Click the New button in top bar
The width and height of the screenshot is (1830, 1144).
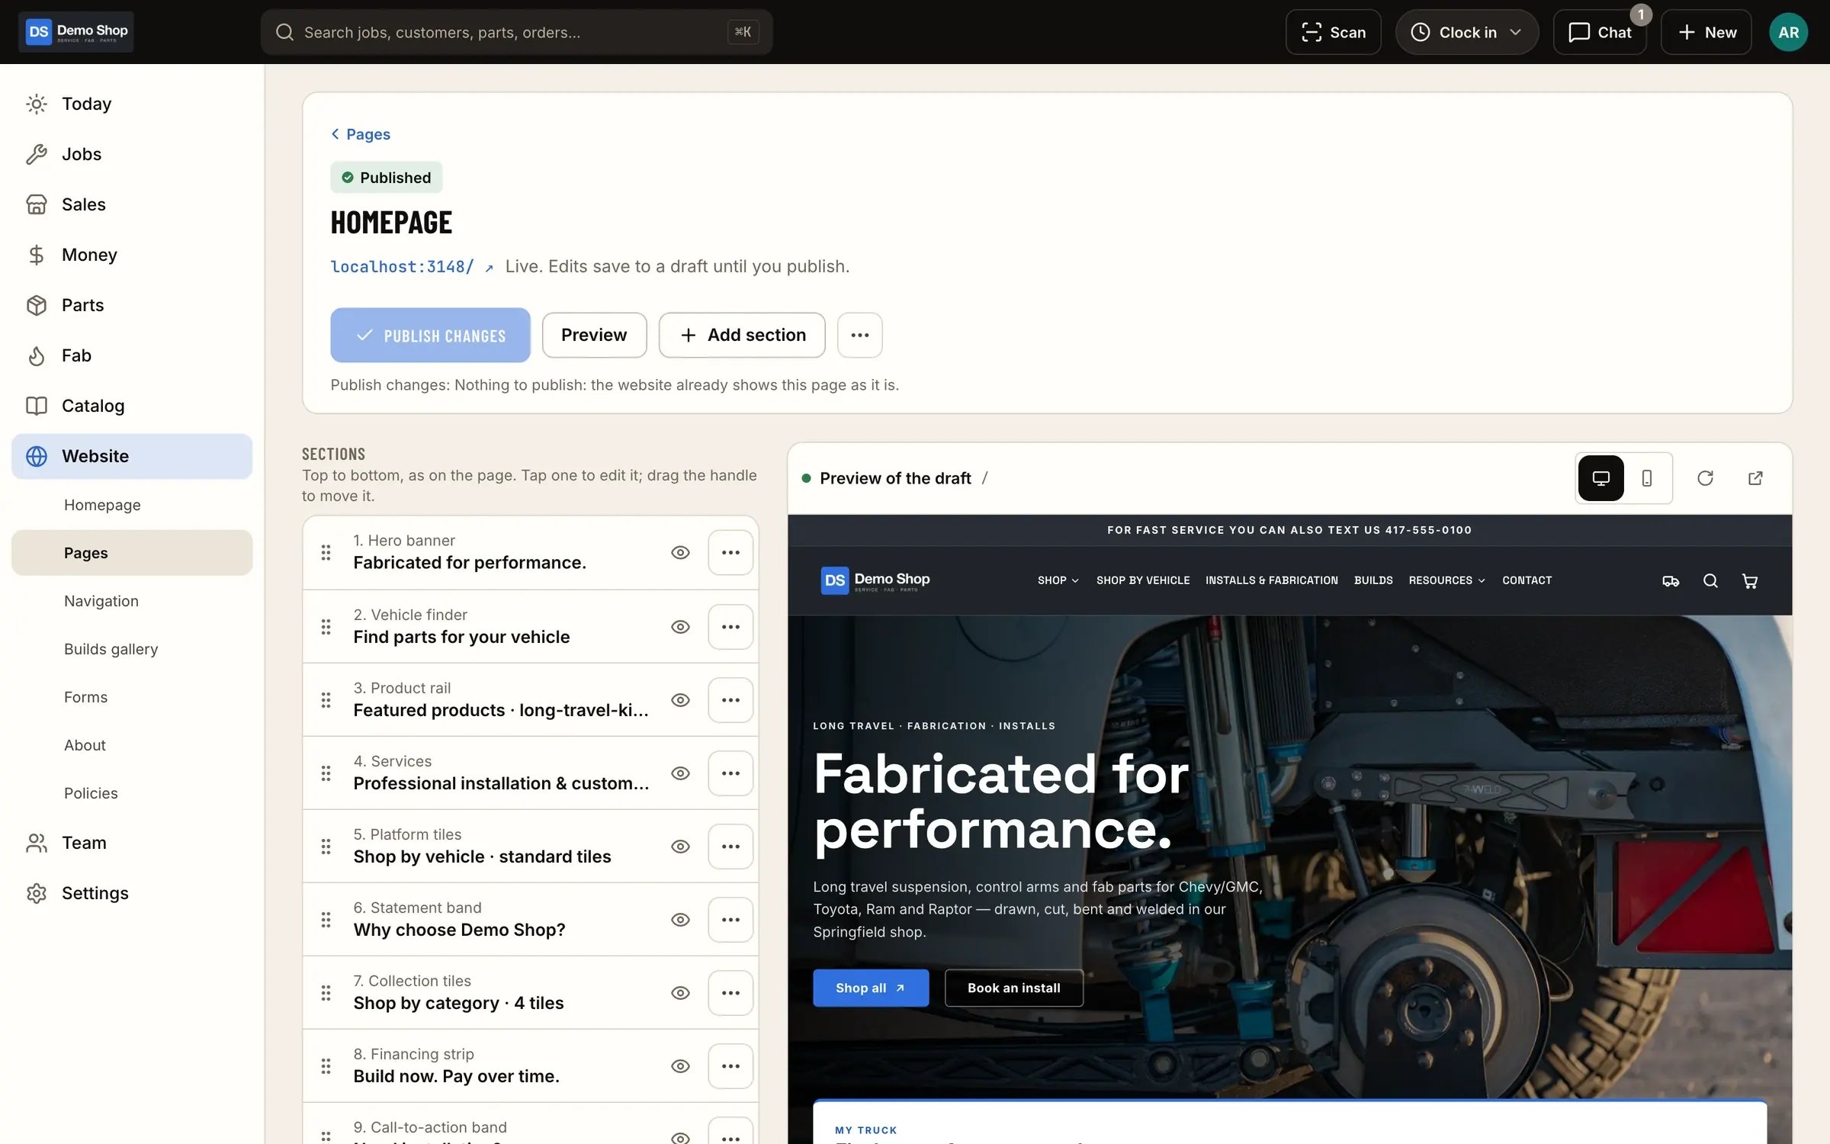pos(1706,32)
